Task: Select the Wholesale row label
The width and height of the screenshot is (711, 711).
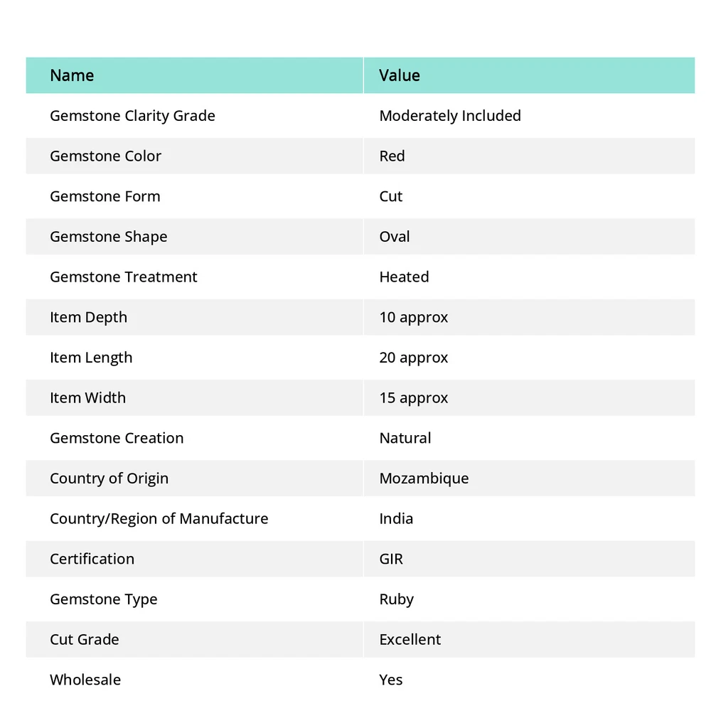Action: click(85, 680)
